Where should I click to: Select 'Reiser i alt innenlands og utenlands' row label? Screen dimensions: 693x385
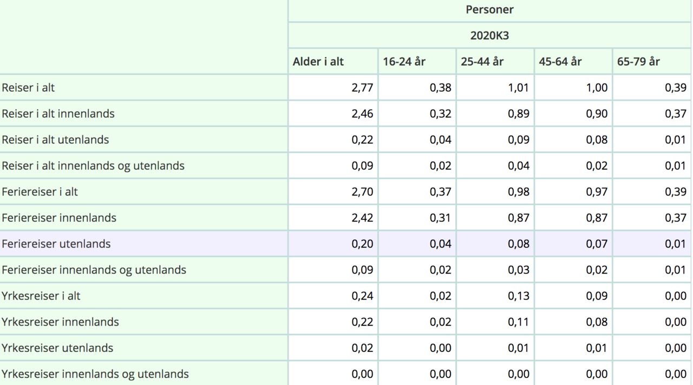(x=93, y=166)
